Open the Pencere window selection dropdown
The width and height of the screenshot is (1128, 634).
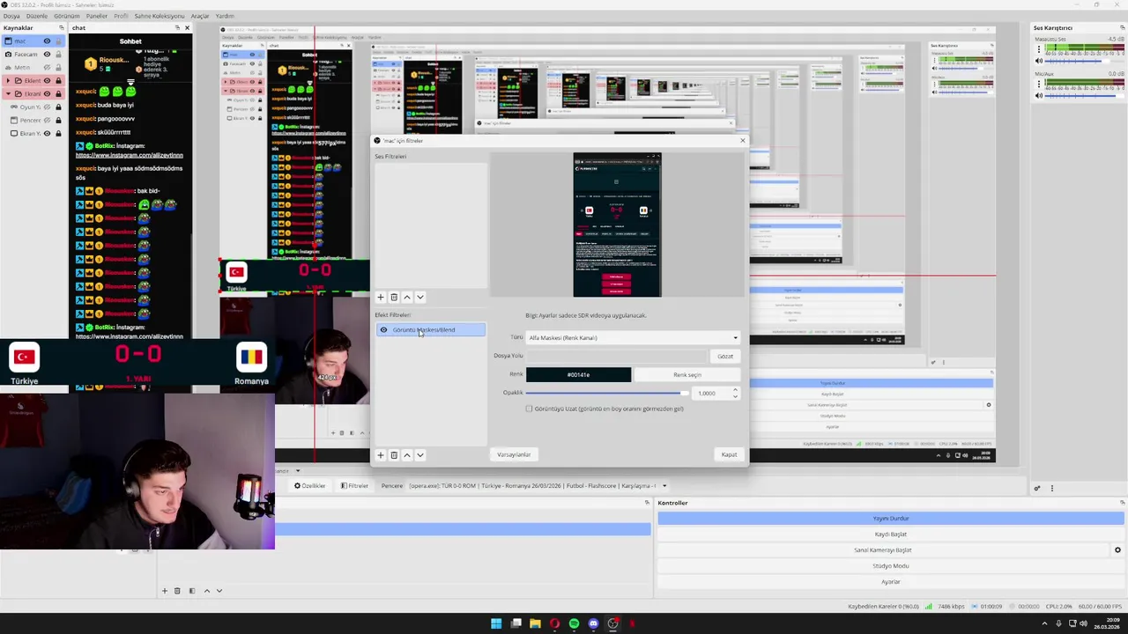538,486
